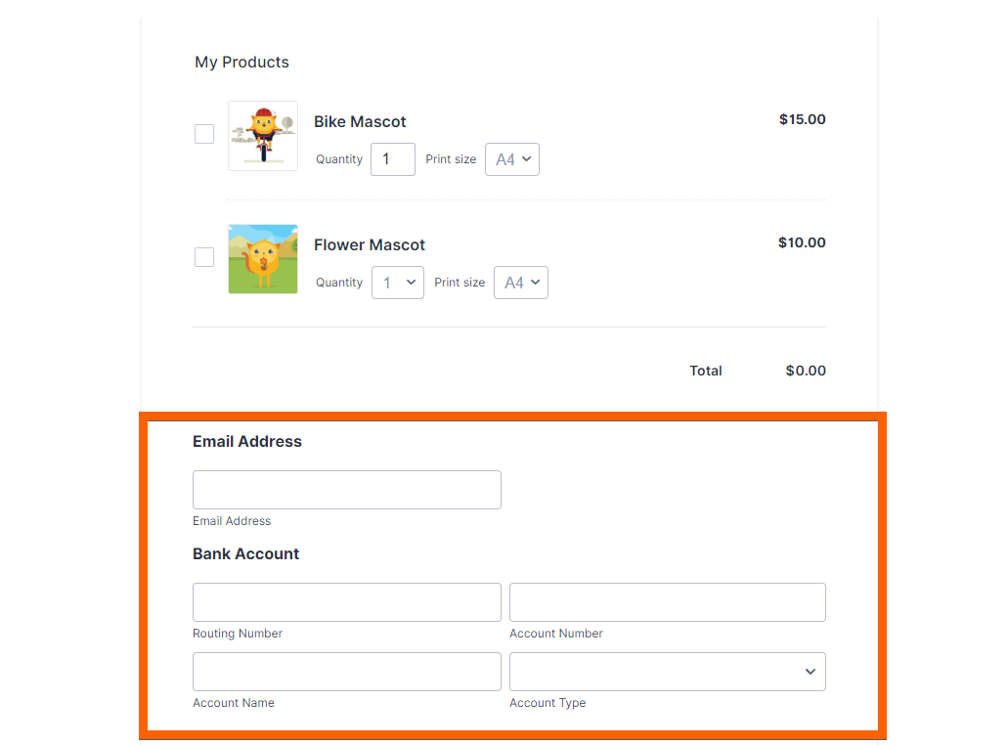Click the My Products heading
Screen dimensions: 1008x746
[241, 63]
